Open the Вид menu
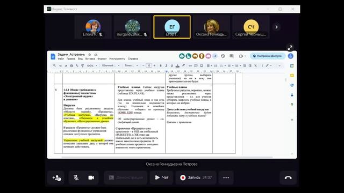 (80, 58)
